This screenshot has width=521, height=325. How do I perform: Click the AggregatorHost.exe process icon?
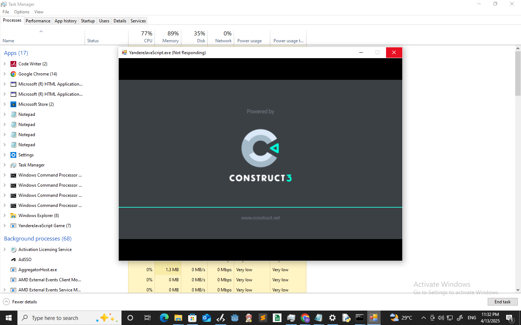(x=13, y=270)
